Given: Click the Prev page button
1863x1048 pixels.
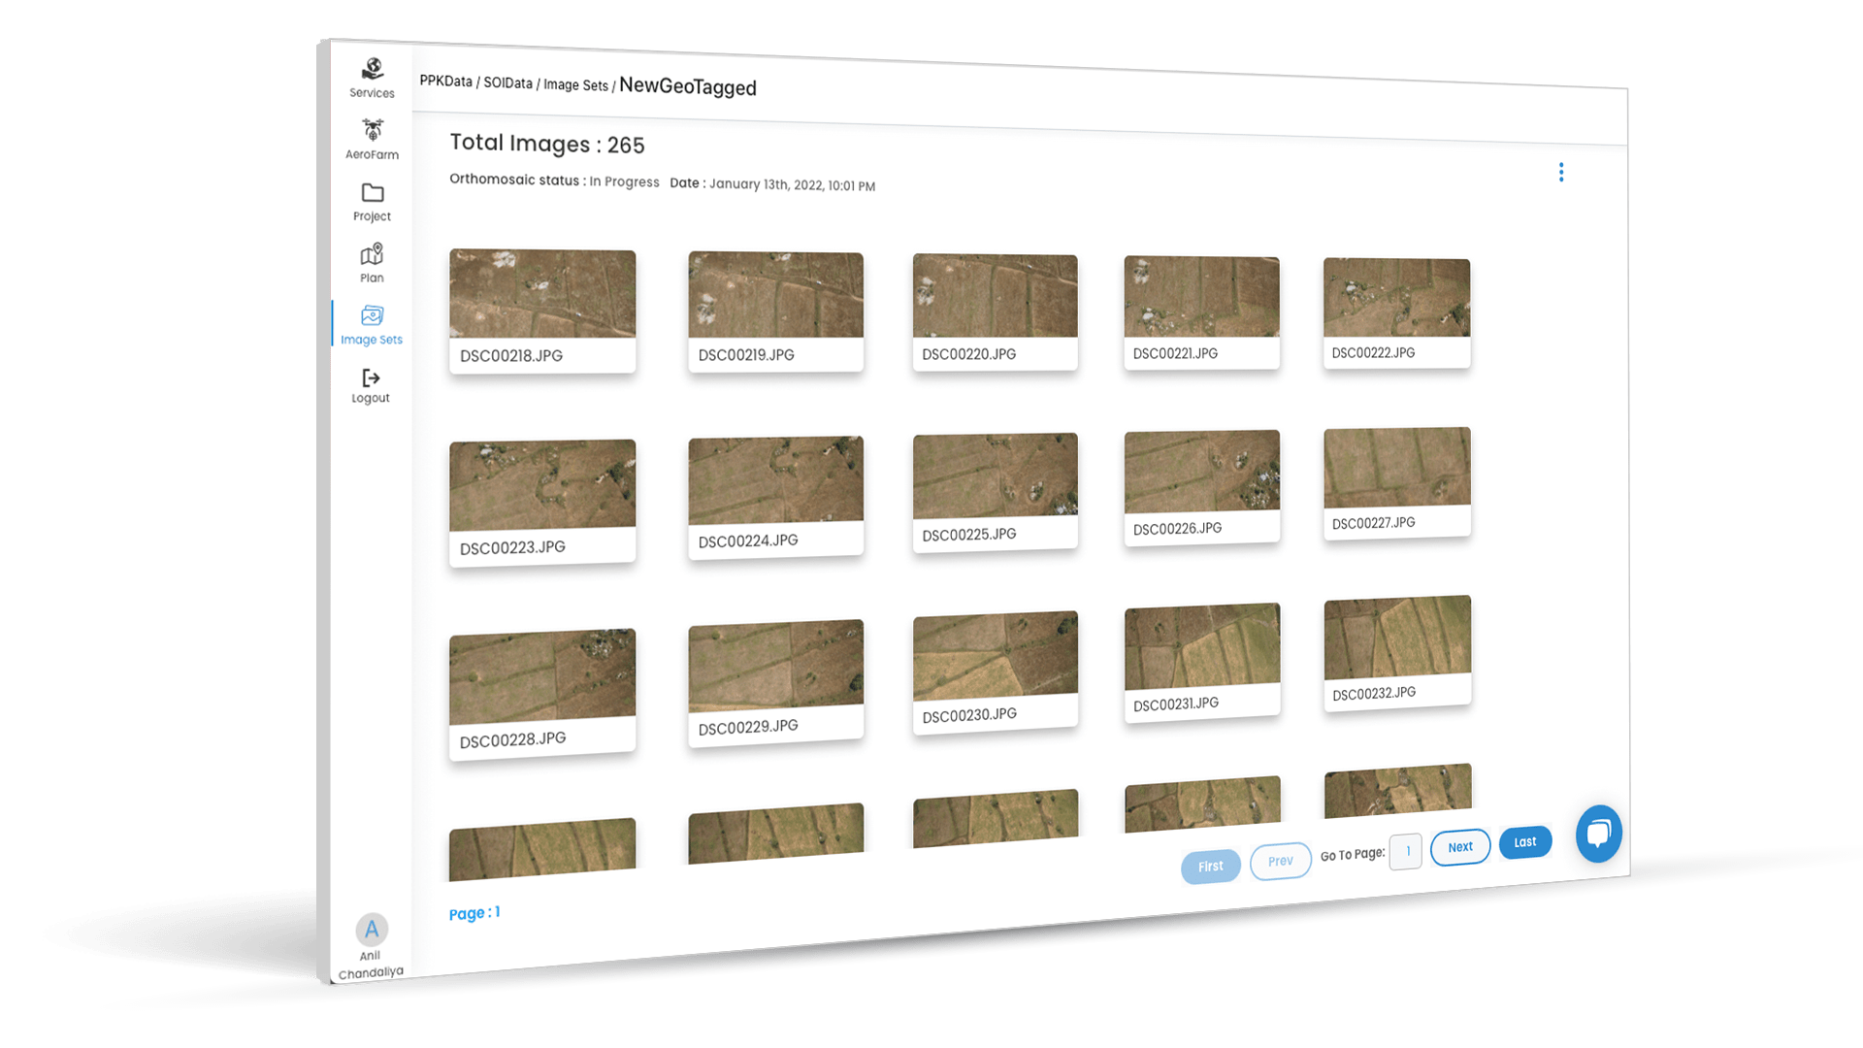Looking at the screenshot, I should coord(1280,861).
